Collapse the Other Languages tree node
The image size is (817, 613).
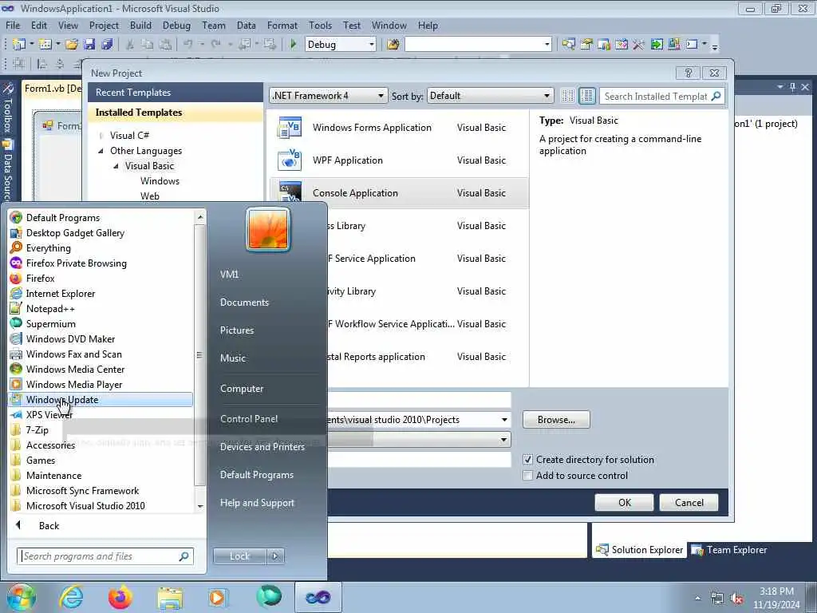click(x=101, y=151)
